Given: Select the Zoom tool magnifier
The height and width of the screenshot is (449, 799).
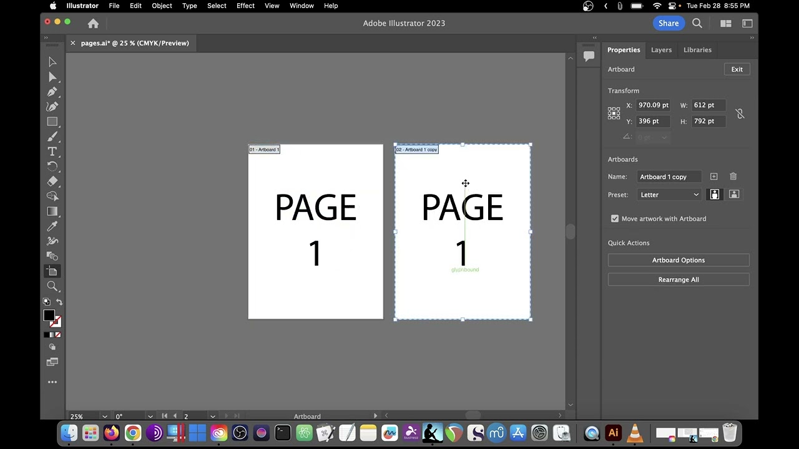Looking at the screenshot, I should (x=52, y=286).
